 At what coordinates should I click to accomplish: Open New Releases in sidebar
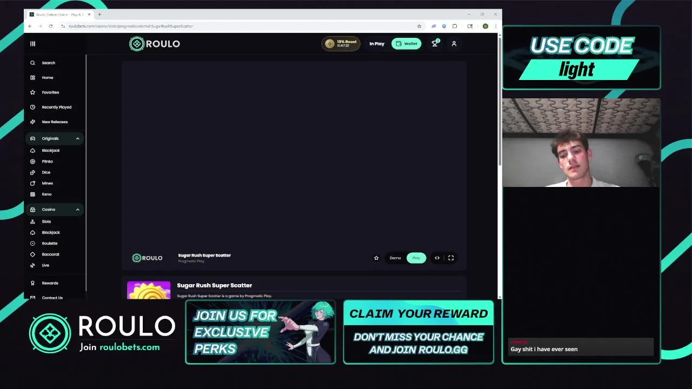(x=54, y=122)
